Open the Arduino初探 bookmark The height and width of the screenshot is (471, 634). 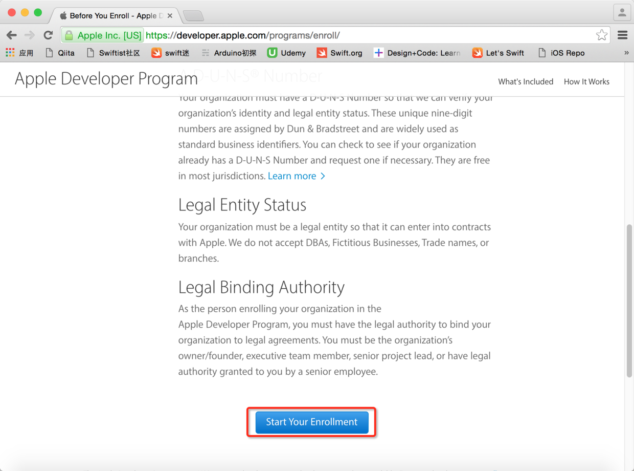(229, 53)
